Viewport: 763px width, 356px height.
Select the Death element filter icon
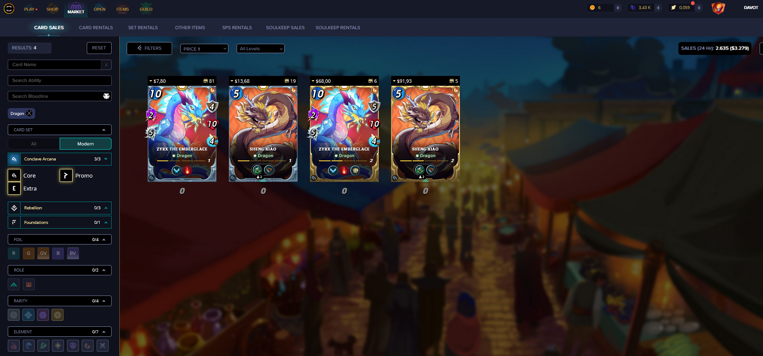click(x=73, y=346)
